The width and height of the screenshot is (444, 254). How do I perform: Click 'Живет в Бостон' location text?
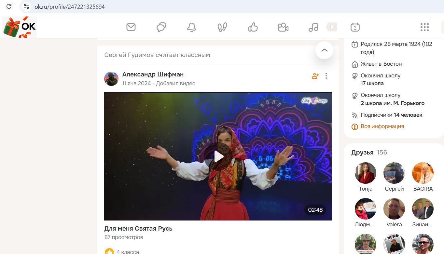(x=381, y=64)
